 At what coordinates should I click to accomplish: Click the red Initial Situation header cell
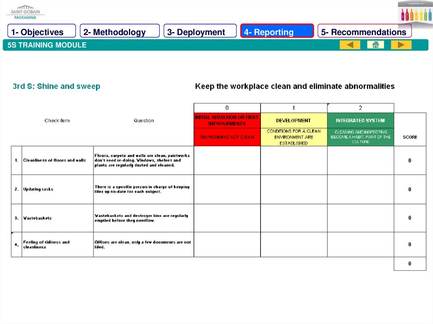(227, 120)
